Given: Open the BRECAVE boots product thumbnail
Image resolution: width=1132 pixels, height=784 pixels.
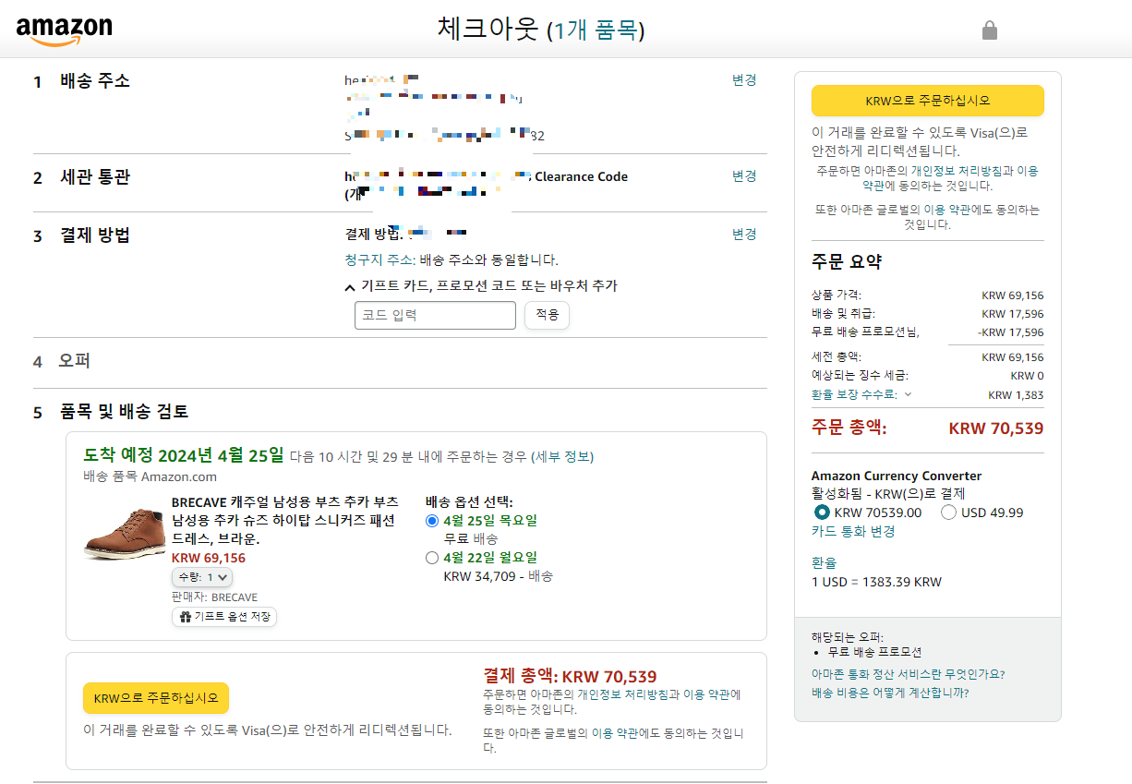Looking at the screenshot, I should (125, 533).
